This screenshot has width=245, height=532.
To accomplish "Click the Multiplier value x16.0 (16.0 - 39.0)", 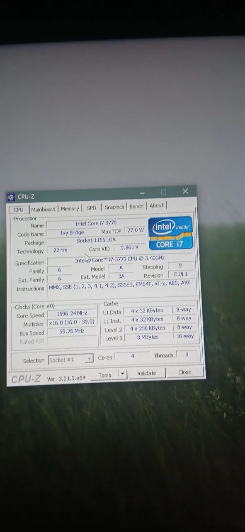I will (73, 323).
